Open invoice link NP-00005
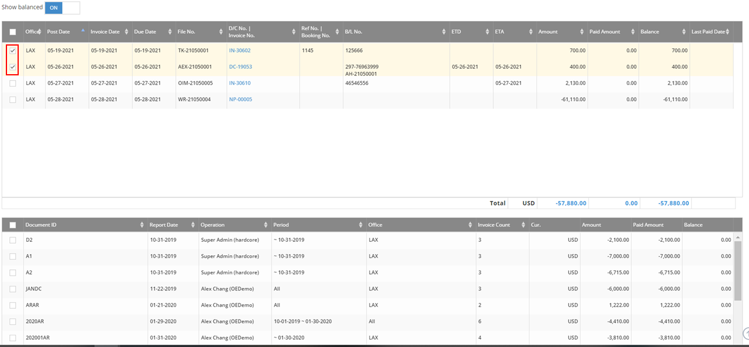 (240, 100)
